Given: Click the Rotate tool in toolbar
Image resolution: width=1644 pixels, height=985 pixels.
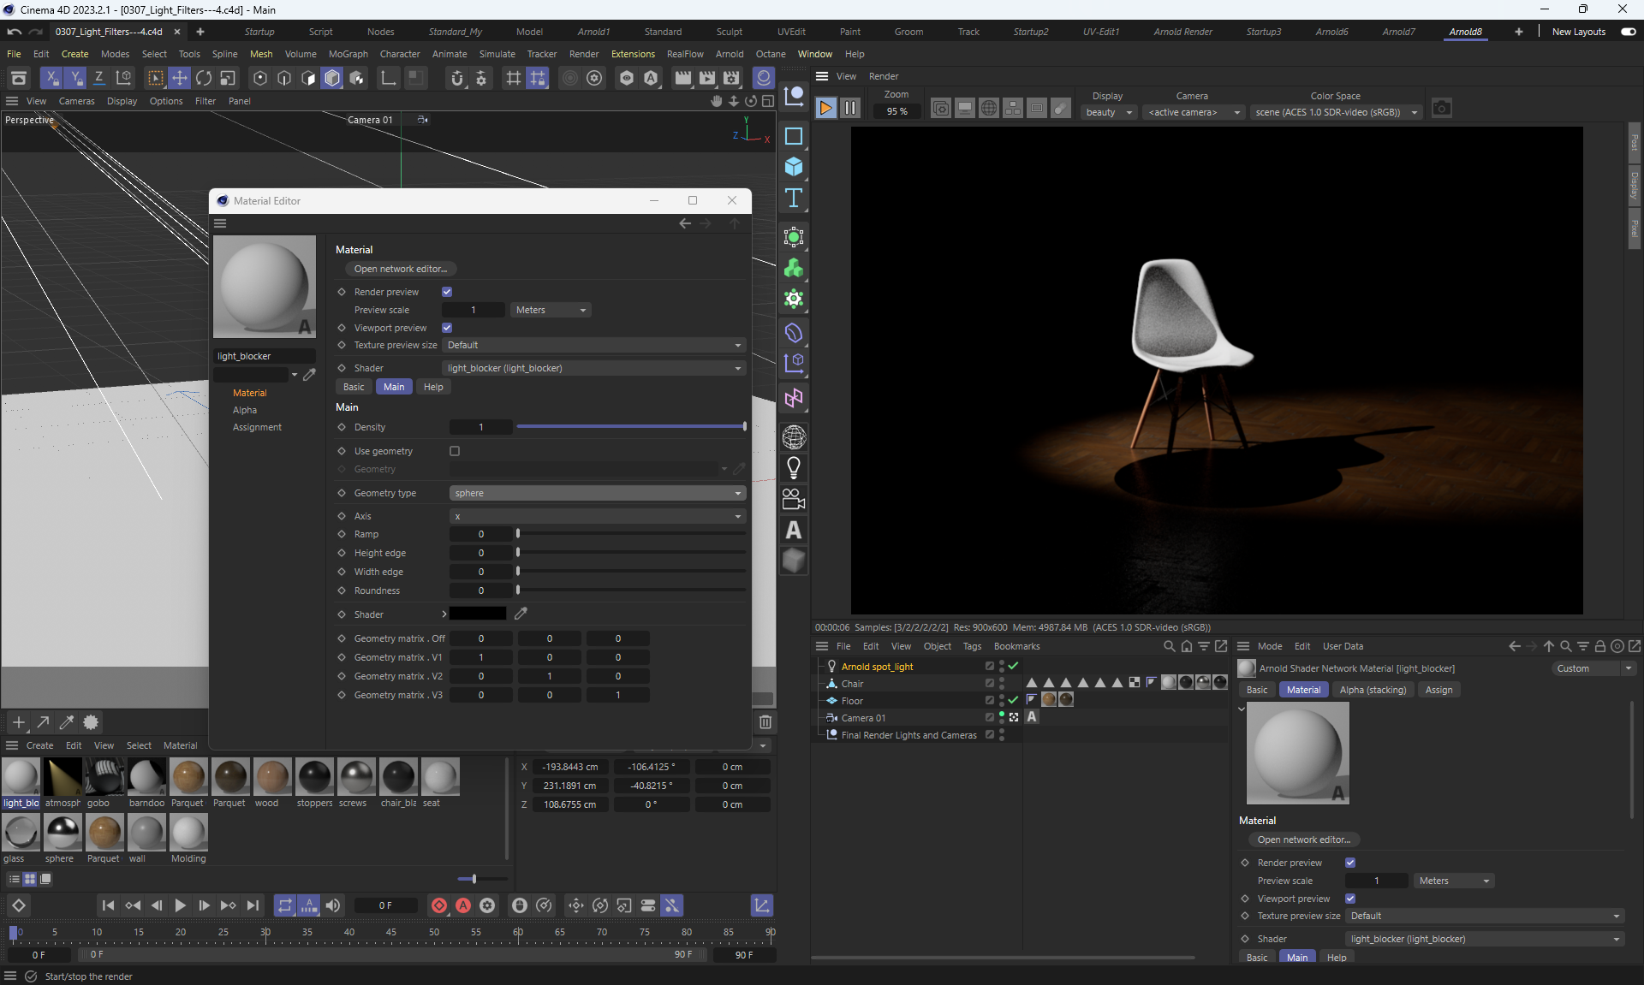Looking at the screenshot, I should coord(204,78).
